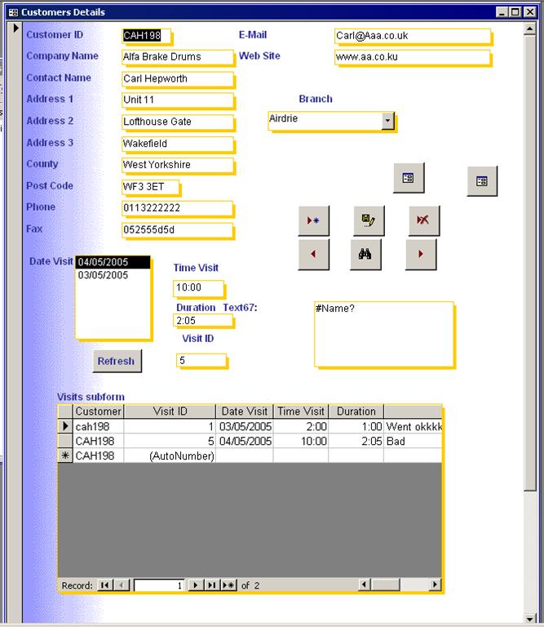Click the Time Visit field 10:00
544x627 pixels.
[198, 288]
